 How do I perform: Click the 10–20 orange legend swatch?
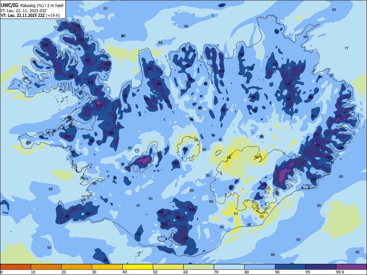[x=46, y=267]
